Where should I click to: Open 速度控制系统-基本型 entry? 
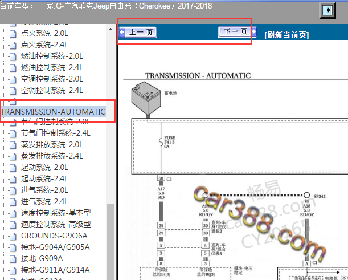[56, 213]
